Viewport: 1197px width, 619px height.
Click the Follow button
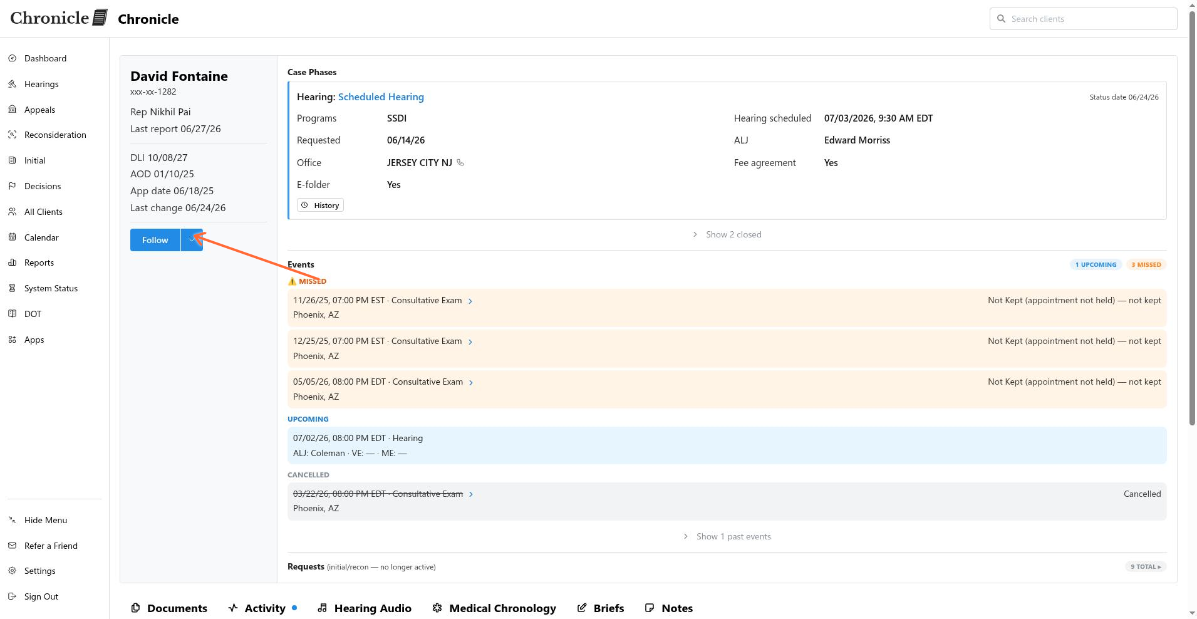[x=155, y=240]
